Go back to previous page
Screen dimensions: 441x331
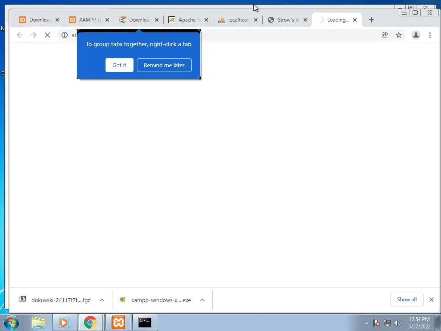click(20, 35)
